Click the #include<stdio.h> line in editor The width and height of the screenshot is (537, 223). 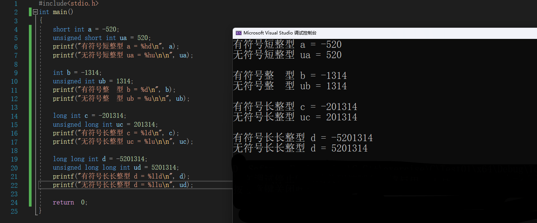point(69,3)
